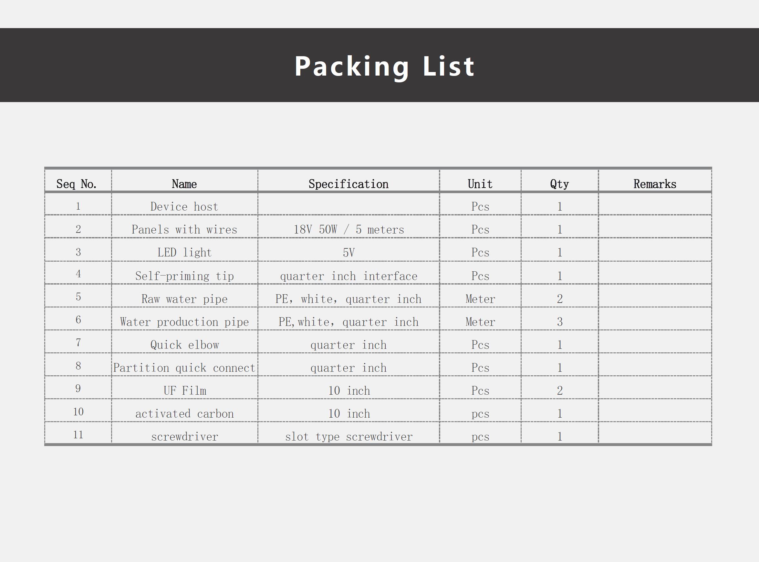Select the 5V specification cell

pyautogui.click(x=349, y=253)
